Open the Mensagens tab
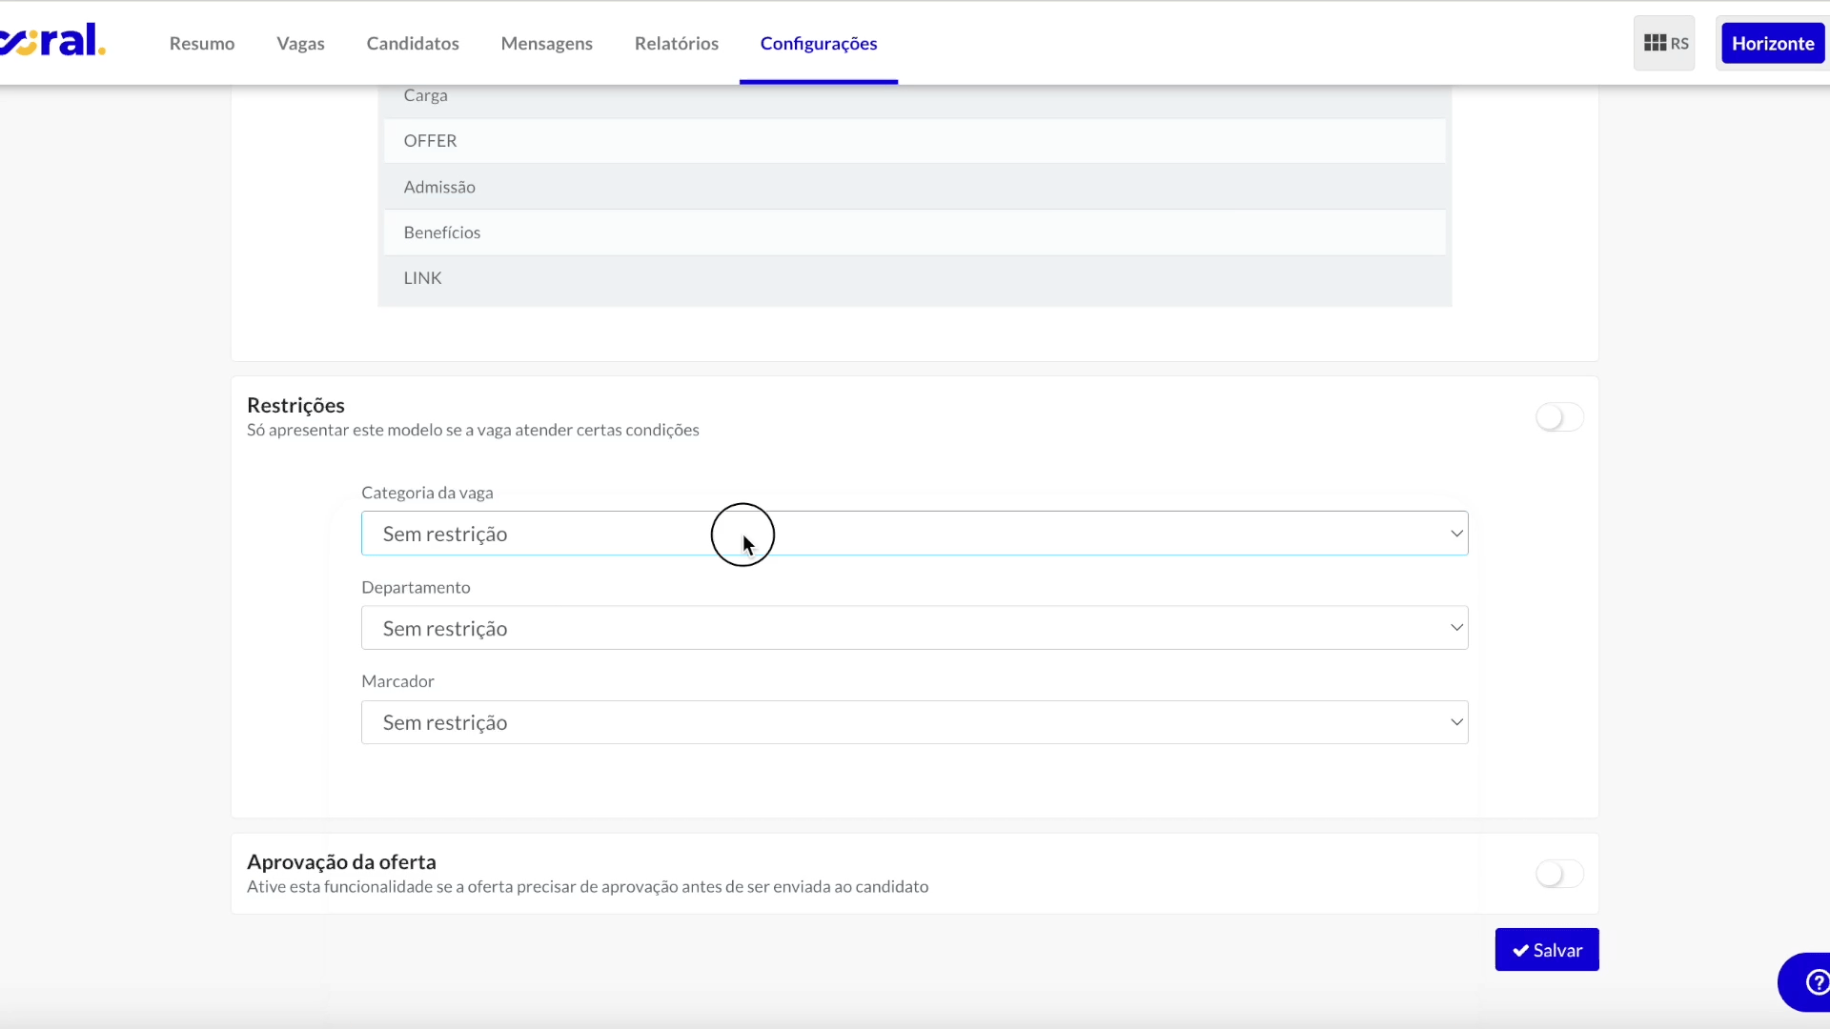Viewport: 1830px width, 1029px height. pos(547,43)
